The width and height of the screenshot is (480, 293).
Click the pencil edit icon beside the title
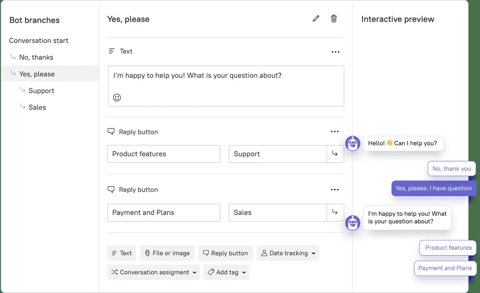tap(316, 18)
